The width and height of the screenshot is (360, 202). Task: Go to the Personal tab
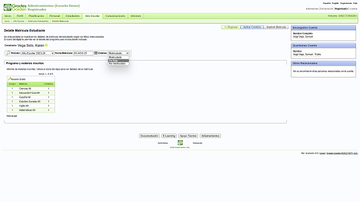coord(55,16)
